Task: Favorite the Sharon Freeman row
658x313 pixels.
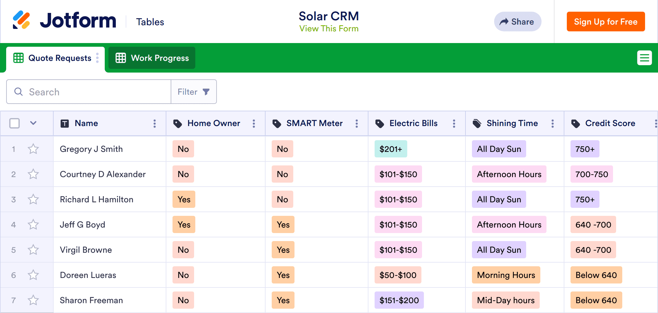Action: click(33, 300)
